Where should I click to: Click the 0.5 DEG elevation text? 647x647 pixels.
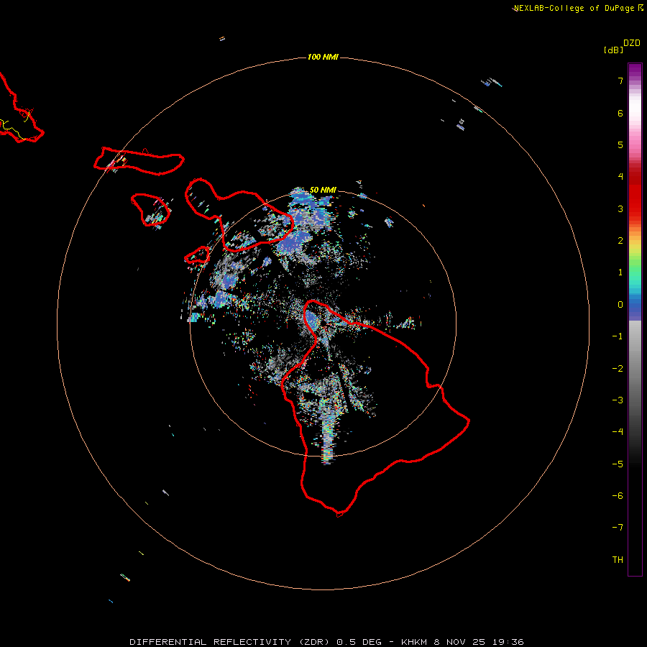359,642
